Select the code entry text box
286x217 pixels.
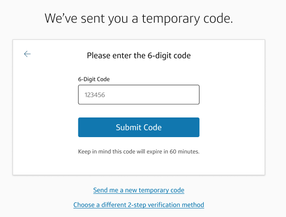(139, 95)
